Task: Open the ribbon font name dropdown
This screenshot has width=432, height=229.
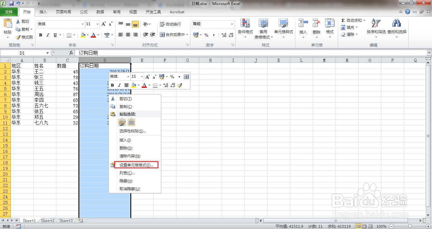Action: click(x=83, y=24)
